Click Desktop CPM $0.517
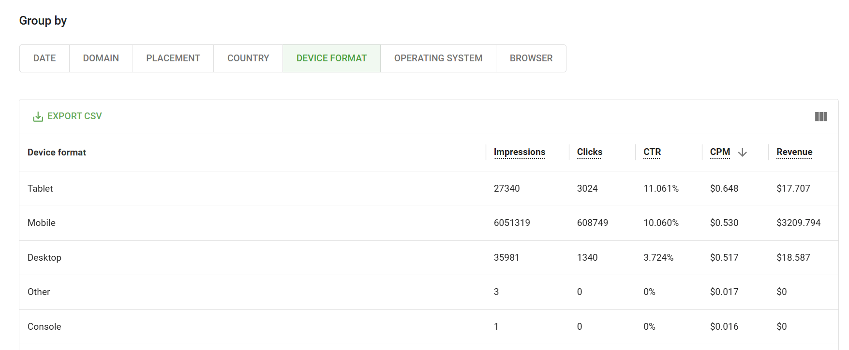This screenshot has width=849, height=350. click(x=724, y=258)
